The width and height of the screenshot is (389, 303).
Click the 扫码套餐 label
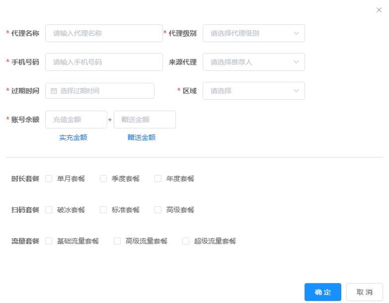pyautogui.click(x=25, y=210)
